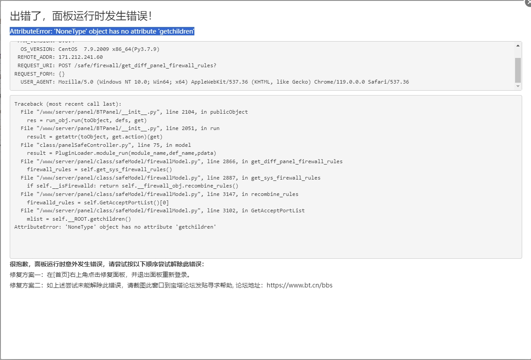Click the highlighted AttributeError heading text
Viewport: 531px width, 360px height.
(x=102, y=31)
